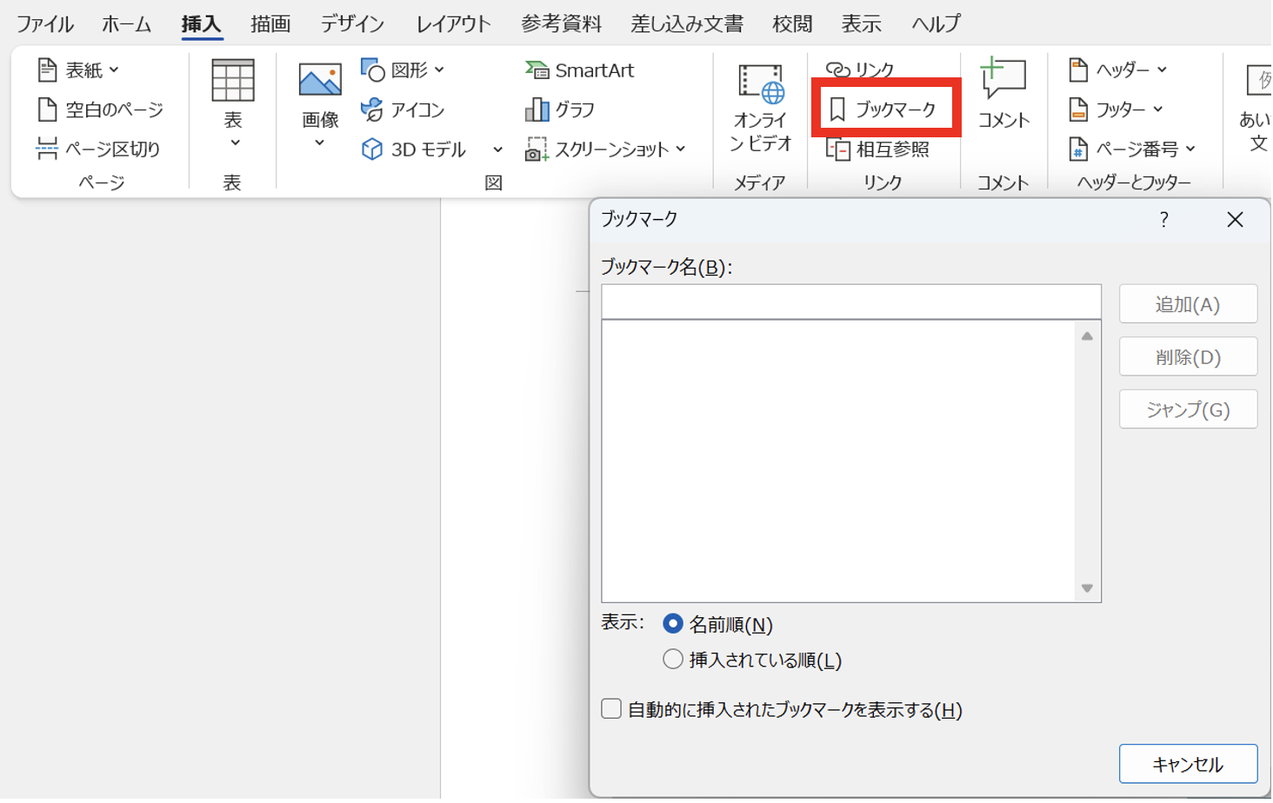Select the 名前順 radio button
1273x803 pixels.
(x=673, y=624)
